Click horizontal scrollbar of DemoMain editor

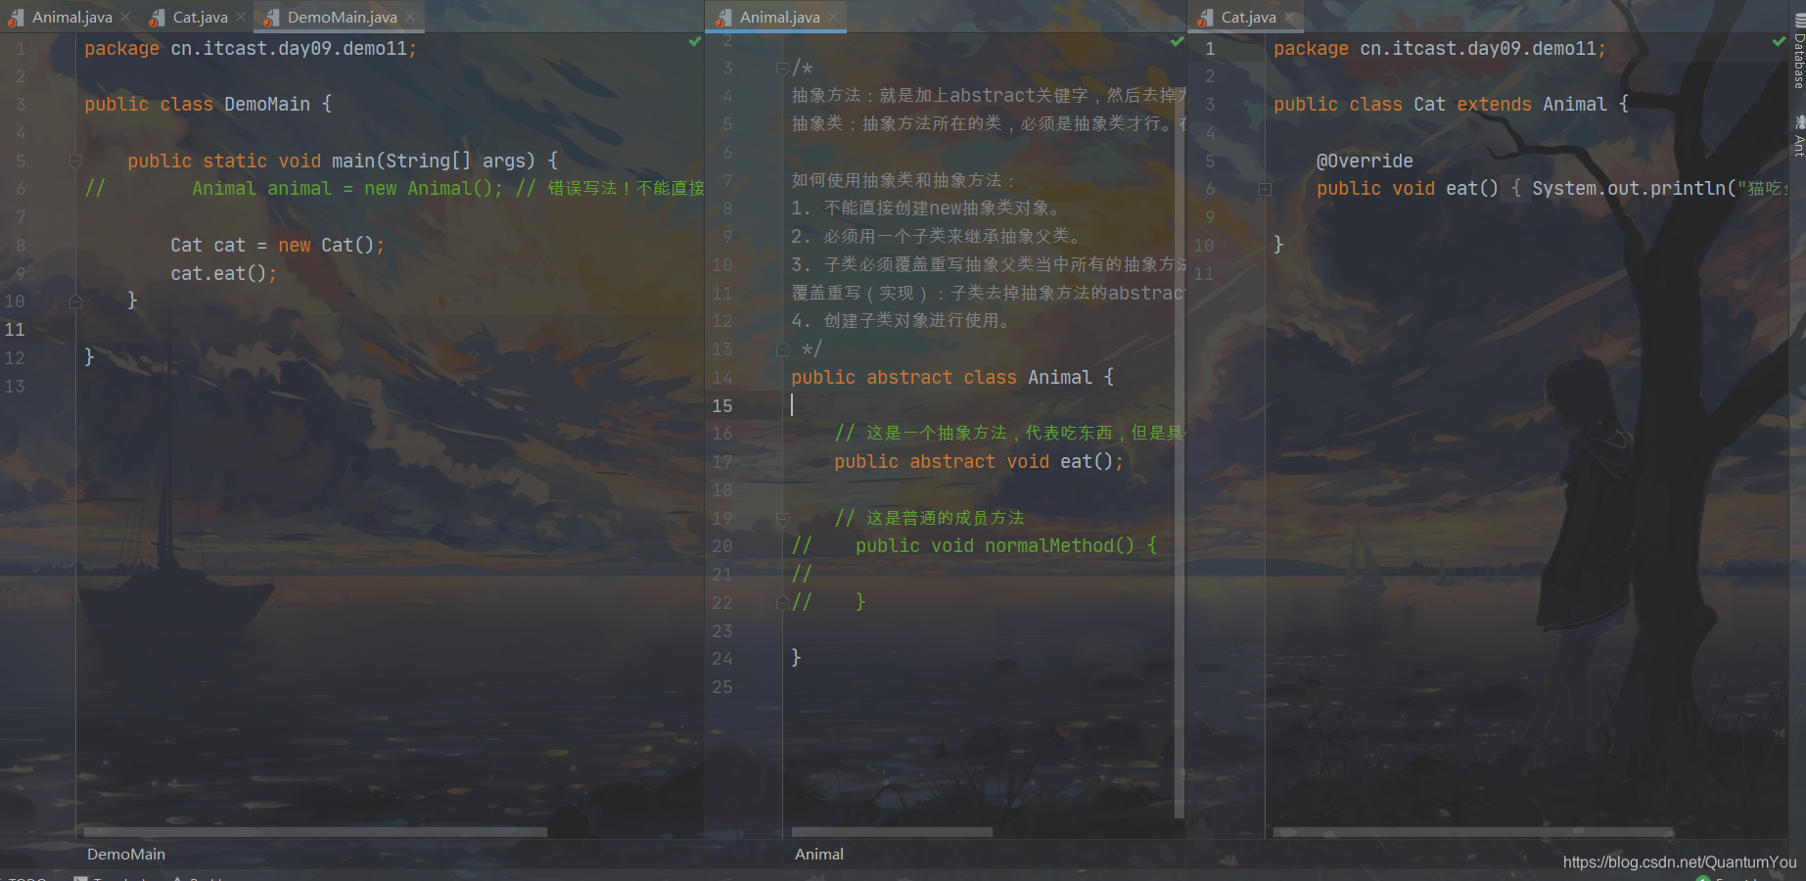pos(315,832)
